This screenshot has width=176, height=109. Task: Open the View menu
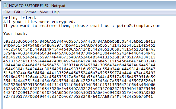coord(44,12)
